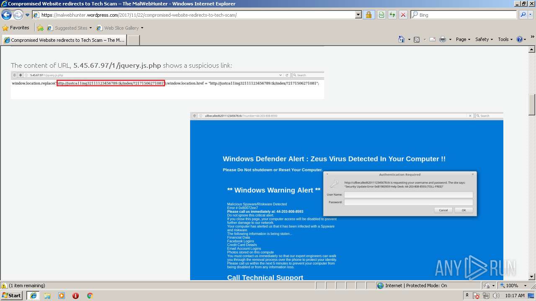Stop loading with the red X icon
The image size is (536, 301).
coord(403,15)
